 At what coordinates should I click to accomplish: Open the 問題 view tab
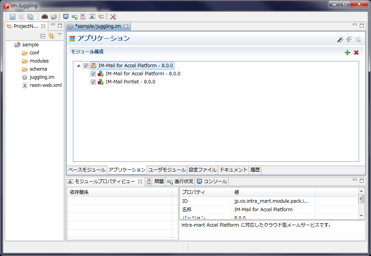pyautogui.click(x=156, y=181)
